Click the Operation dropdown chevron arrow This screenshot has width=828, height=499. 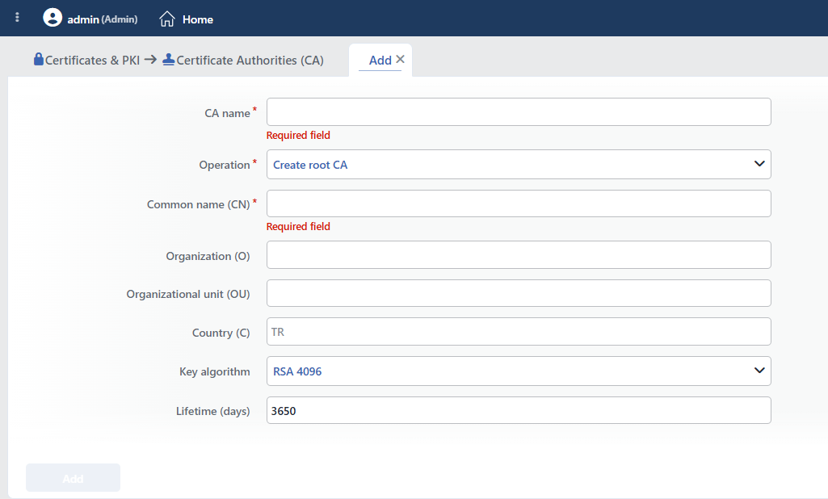(x=759, y=164)
